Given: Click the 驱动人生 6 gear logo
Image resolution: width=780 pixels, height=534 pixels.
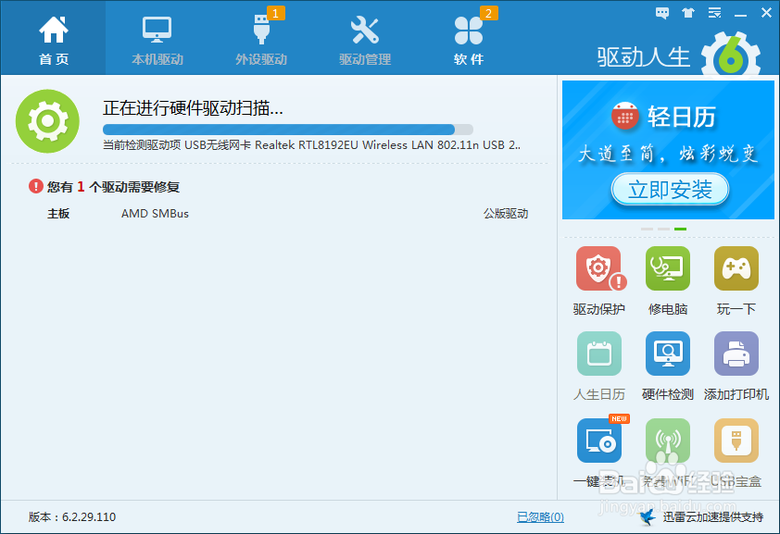Looking at the screenshot, I should tap(731, 55).
